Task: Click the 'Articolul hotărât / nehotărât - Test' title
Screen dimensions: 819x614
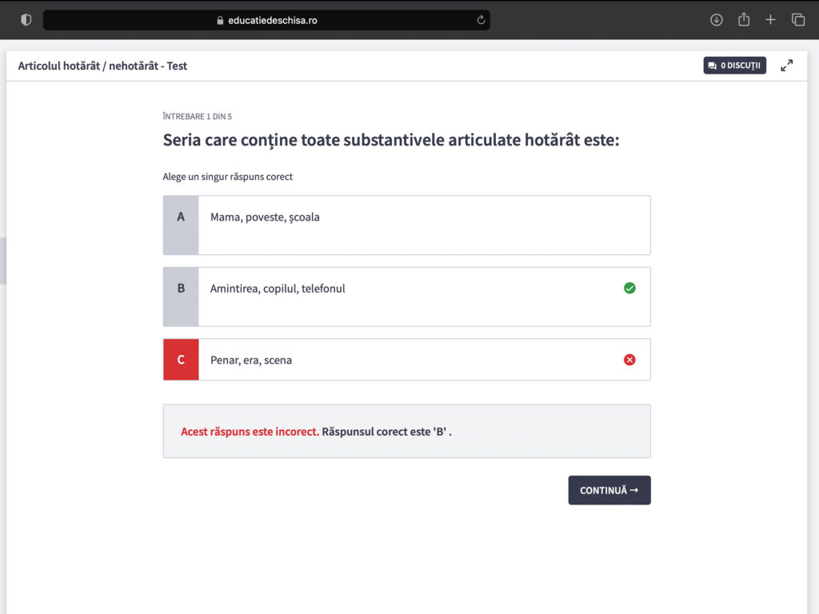Action: point(102,66)
